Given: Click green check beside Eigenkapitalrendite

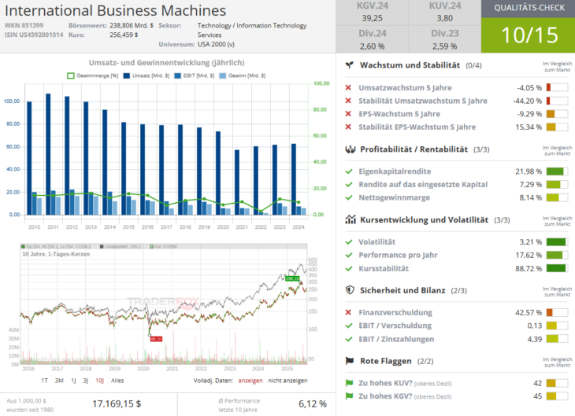Looking at the screenshot, I should pyautogui.click(x=349, y=171).
